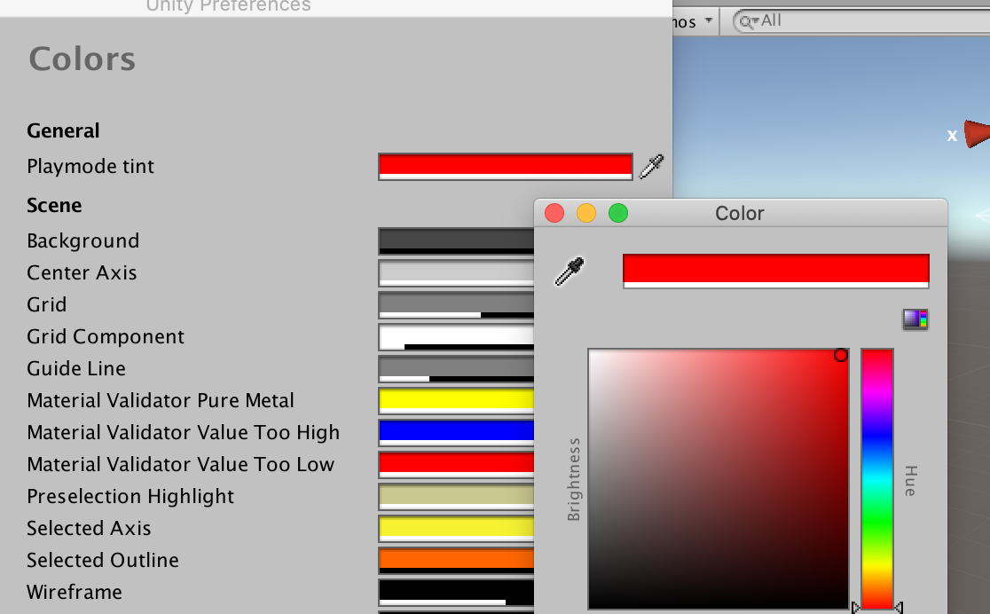Open the Preselection Highlight color swatch
Viewport: 990px width, 614px height.
(x=456, y=497)
